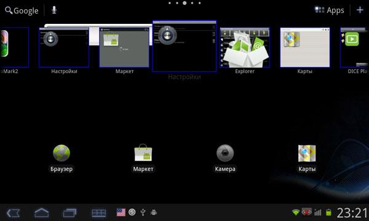Tap the battery status icon
Viewport: 369px width, 221px height.
click(328, 212)
